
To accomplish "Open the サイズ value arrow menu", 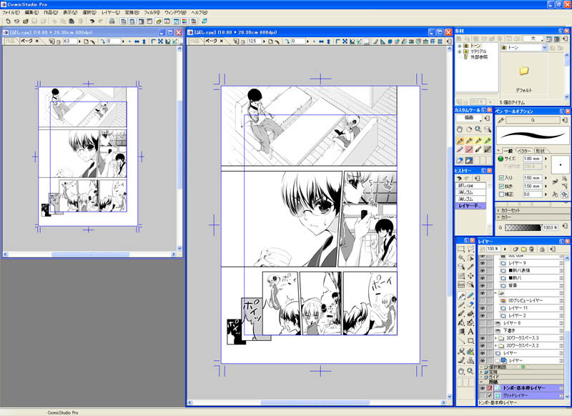I will (x=546, y=159).
